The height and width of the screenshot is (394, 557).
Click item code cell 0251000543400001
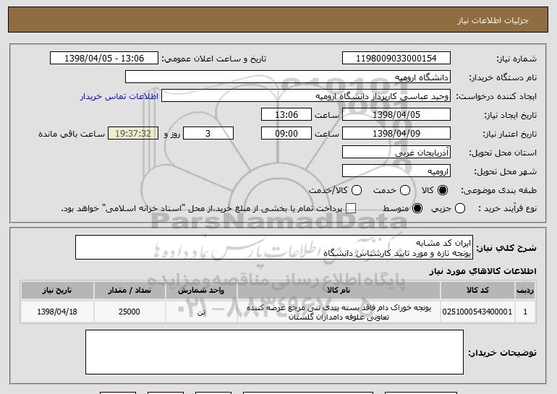tap(477, 312)
